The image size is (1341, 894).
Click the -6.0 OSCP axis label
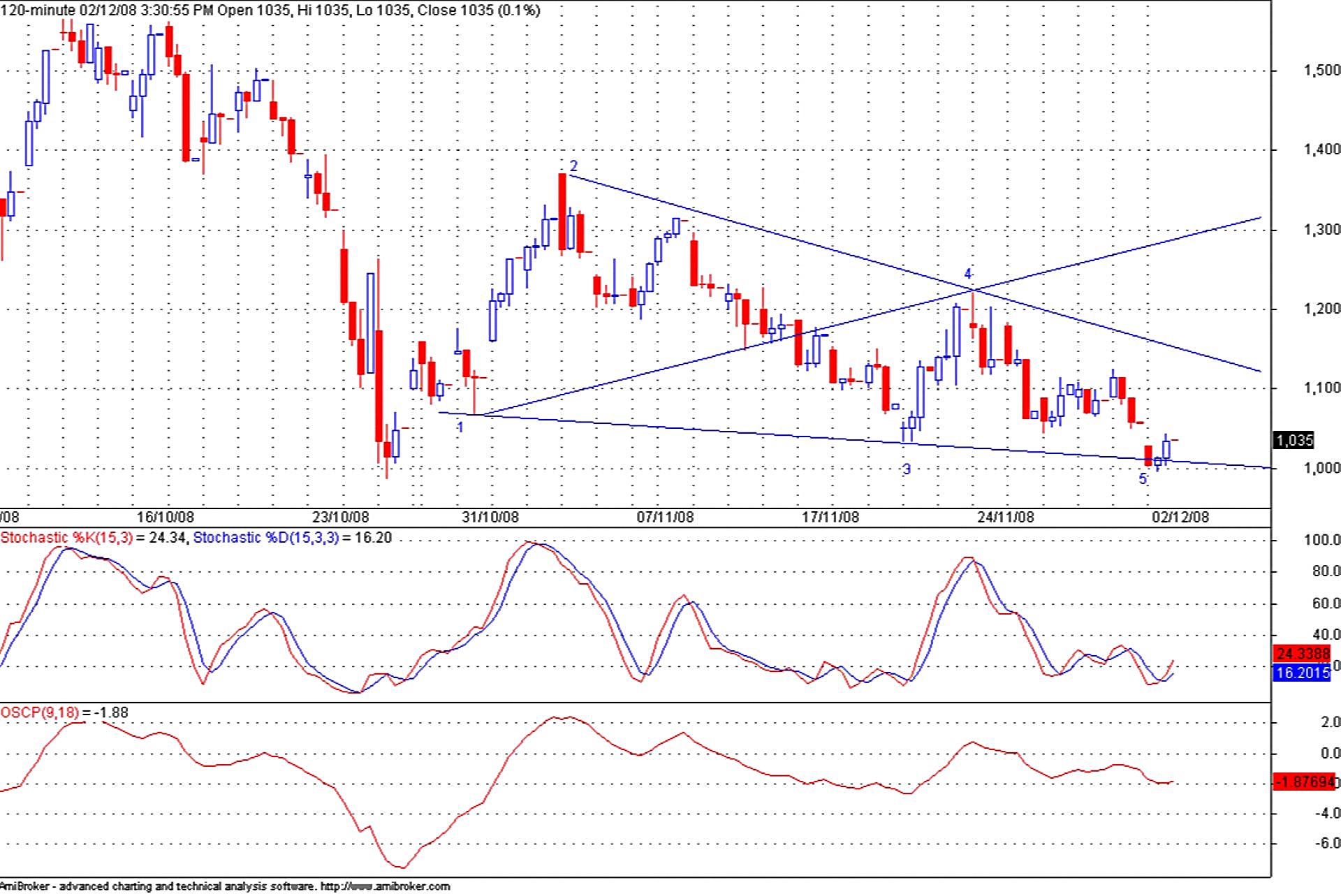[x=1328, y=843]
